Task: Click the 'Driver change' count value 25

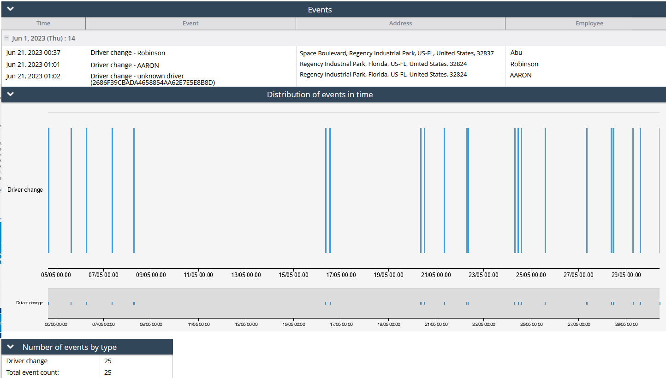Action: click(108, 361)
